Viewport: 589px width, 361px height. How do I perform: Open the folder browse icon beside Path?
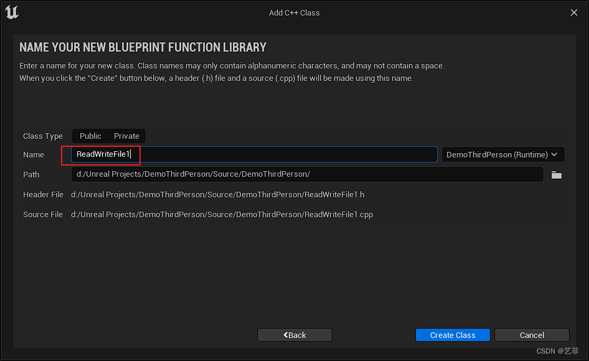(557, 175)
